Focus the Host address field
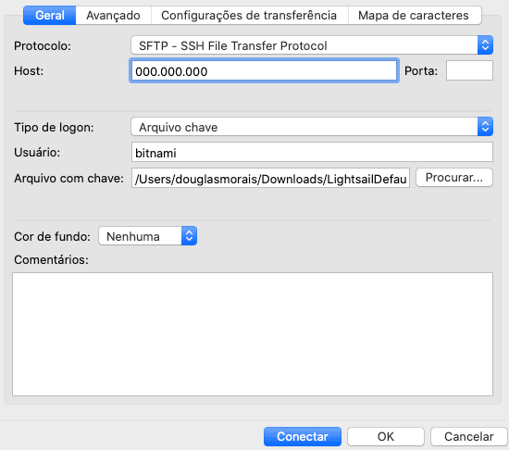Image resolution: width=509 pixels, height=450 pixels. click(x=264, y=70)
